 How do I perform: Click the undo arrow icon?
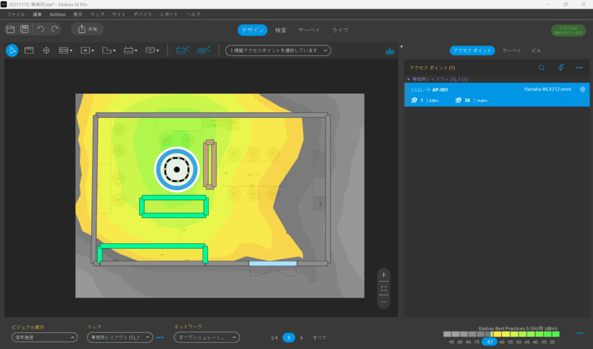(x=41, y=29)
